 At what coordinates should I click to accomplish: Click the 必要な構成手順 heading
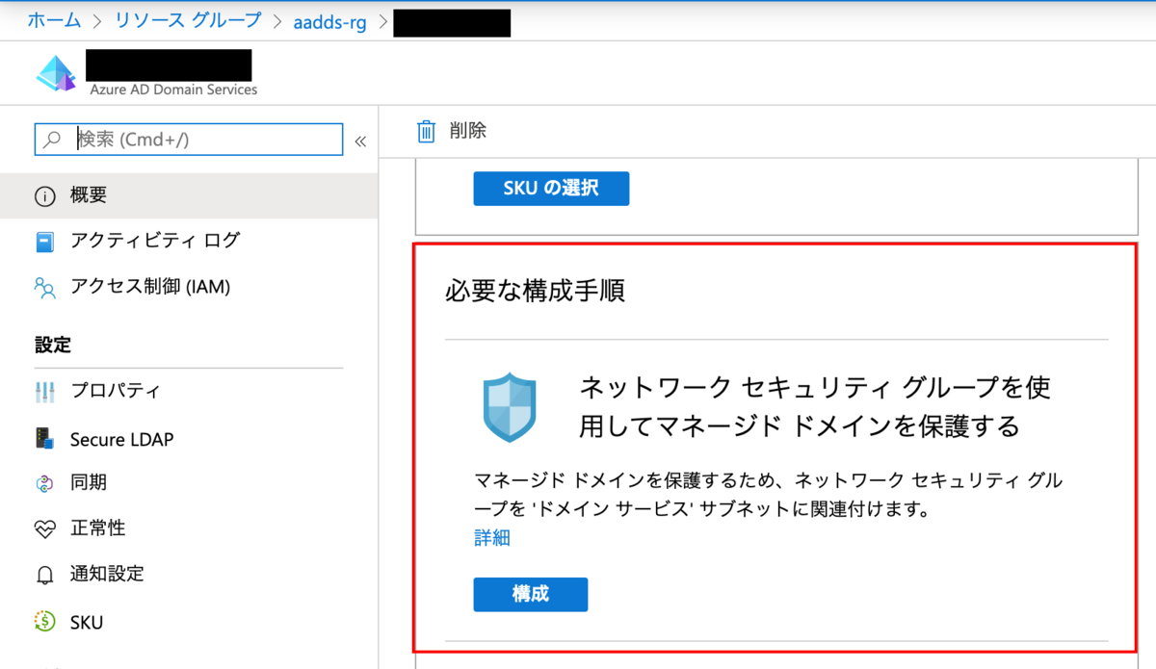535,292
